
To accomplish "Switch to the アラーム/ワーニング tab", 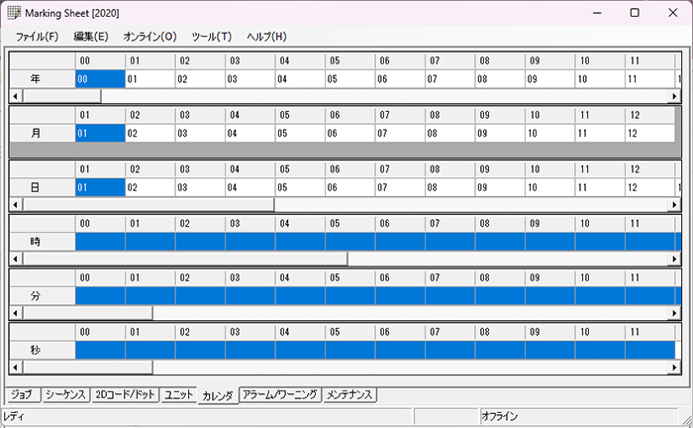I will click(x=280, y=394).
